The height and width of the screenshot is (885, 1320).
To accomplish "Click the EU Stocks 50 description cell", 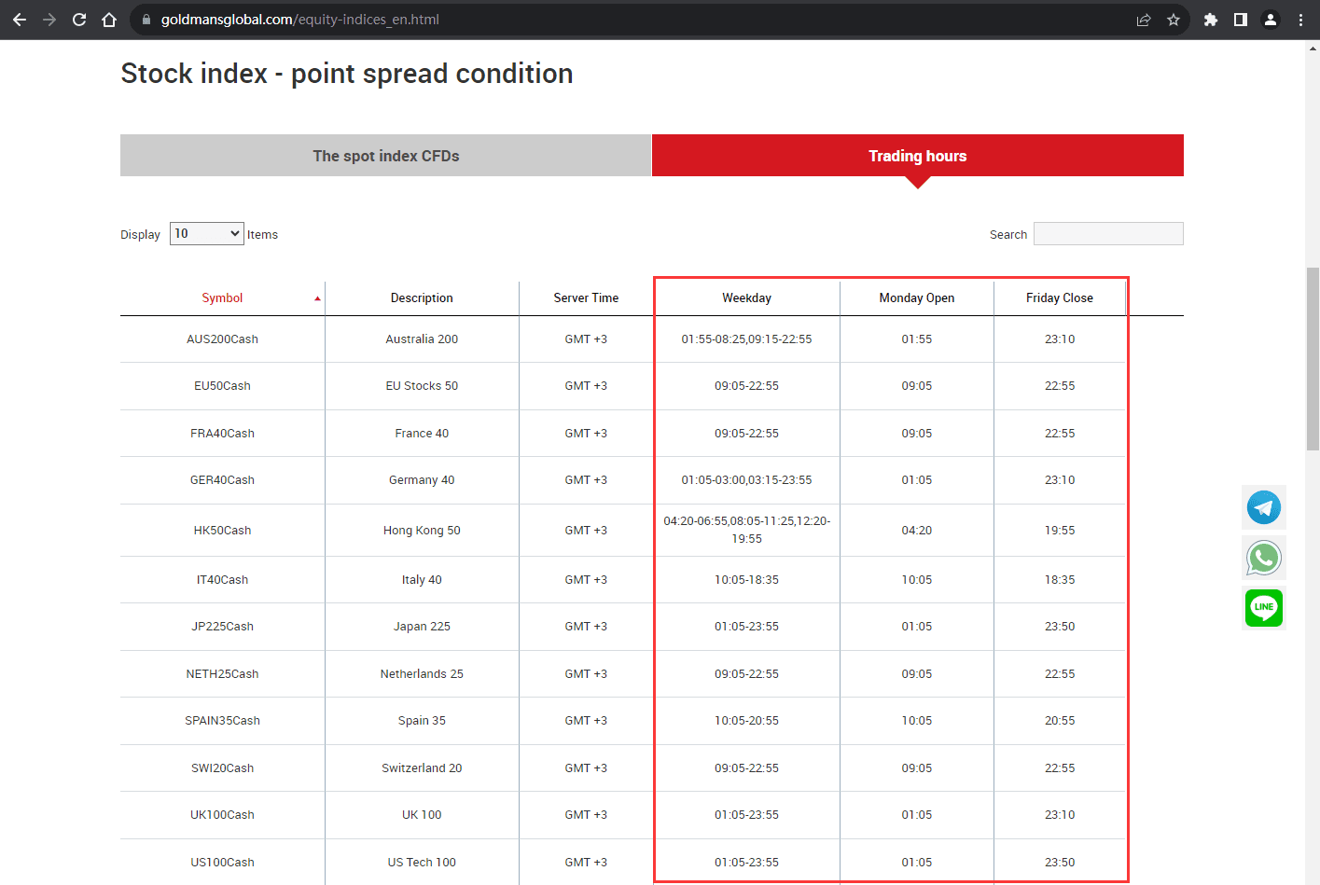I will click(x=422, y=386).
